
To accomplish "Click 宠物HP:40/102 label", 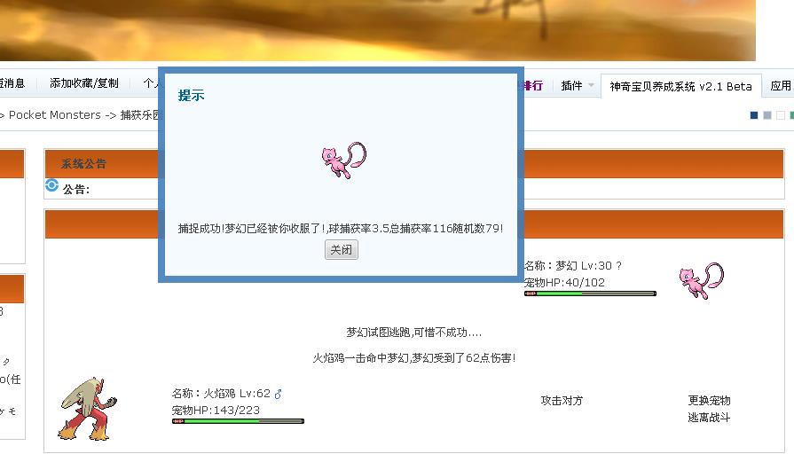I will pos(564,283).
